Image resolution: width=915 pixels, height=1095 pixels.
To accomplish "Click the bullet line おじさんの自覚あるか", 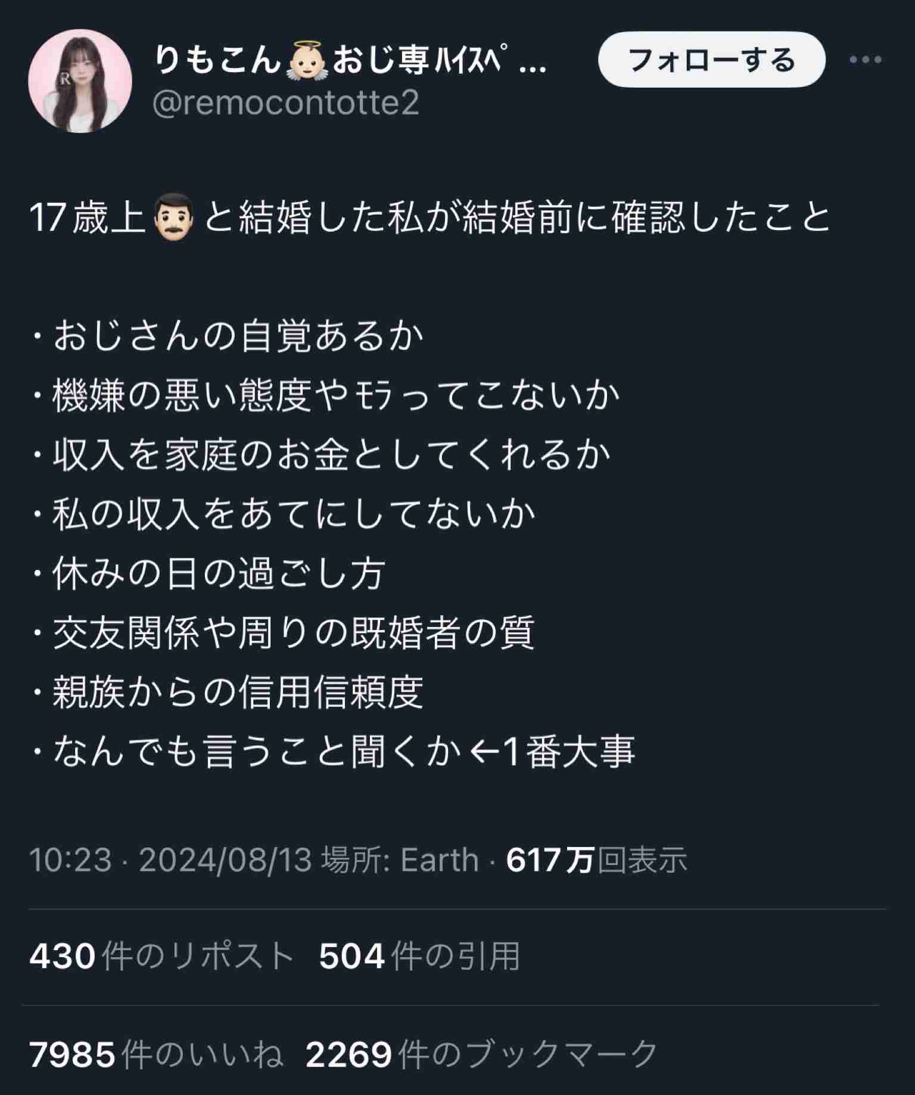I will [228, 336].
